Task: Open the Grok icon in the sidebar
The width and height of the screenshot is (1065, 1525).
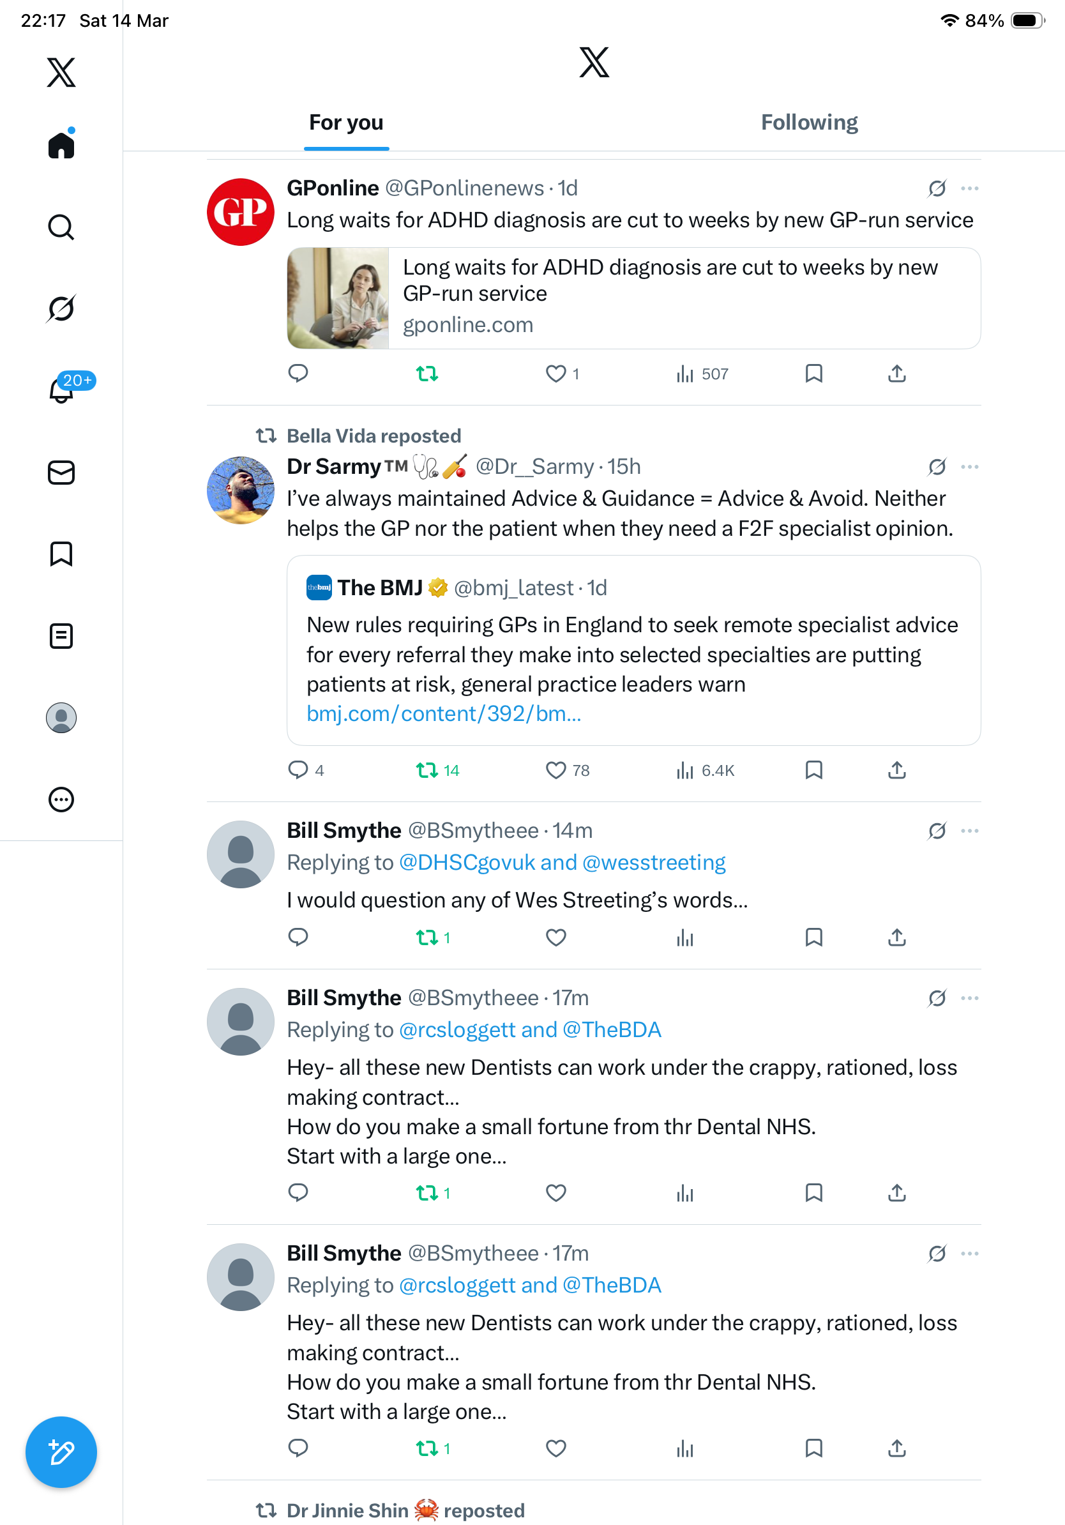Action: tap(61, 308)
